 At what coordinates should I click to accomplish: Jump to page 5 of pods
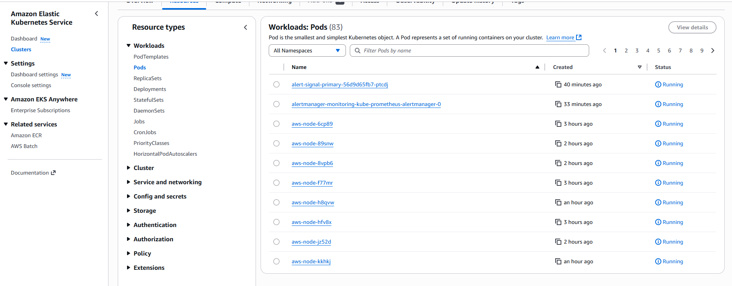point(659,50)
